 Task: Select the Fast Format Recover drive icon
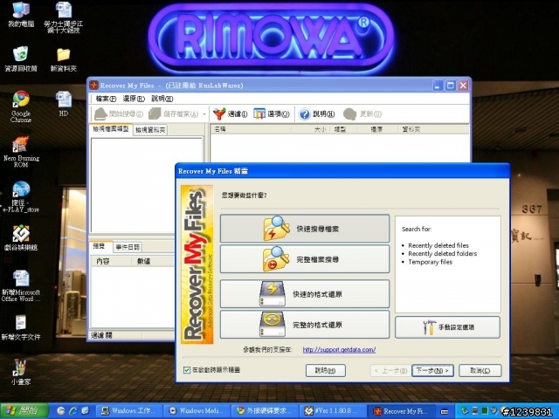tap(273, 293)
